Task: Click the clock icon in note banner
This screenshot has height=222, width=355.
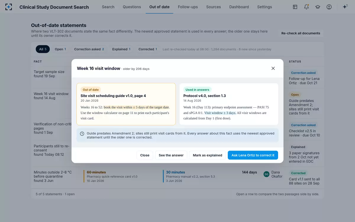Action: [x=82, y=134]
